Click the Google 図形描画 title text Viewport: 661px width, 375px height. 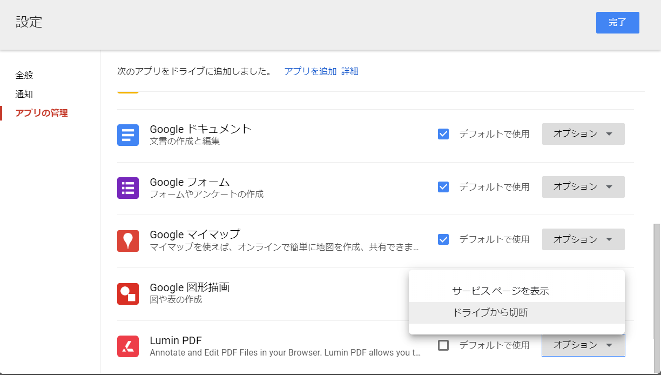[x=190, y=287]
